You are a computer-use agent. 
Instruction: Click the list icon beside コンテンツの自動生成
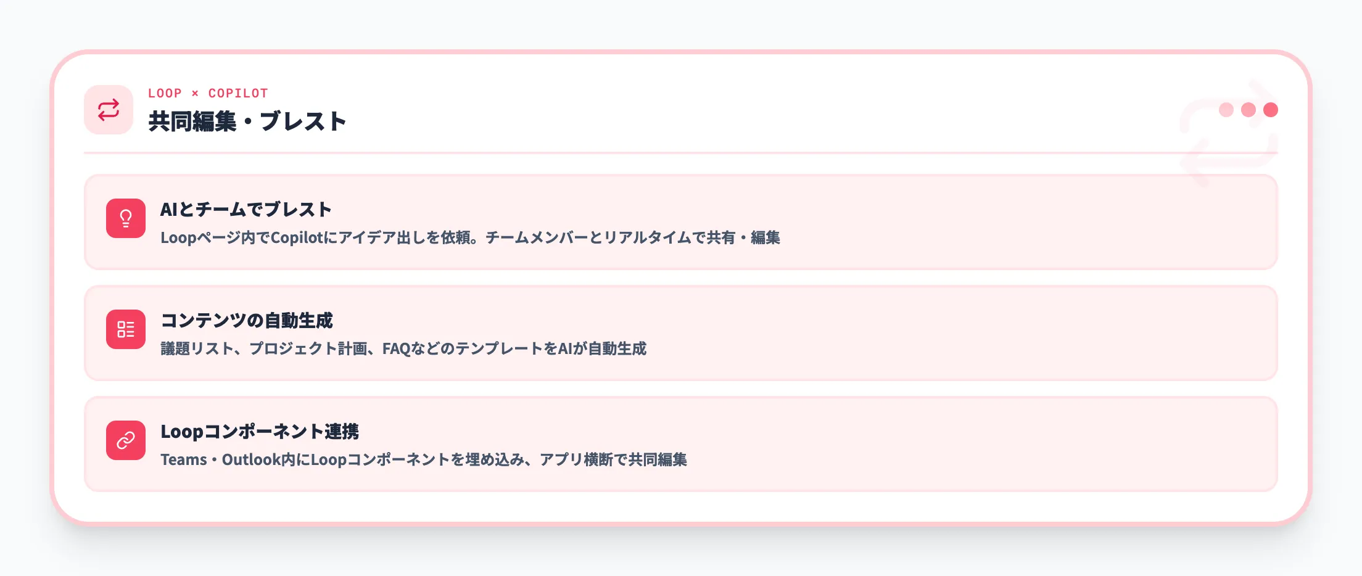[x=126, y=329]
